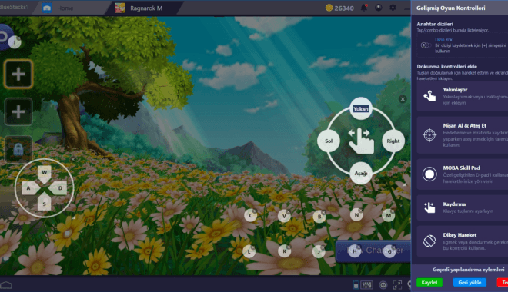Screen dimensions: 508x292
Task: Open the notification bell
Action: pyautogui.click(x=364, y=8)
